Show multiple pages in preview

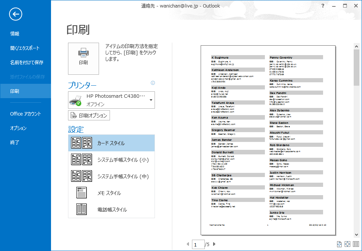[356, 244]
